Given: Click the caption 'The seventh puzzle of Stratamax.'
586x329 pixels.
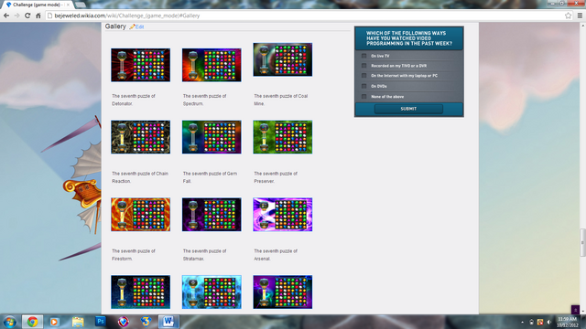Looking at the screenshot, I should coord(204,255).
